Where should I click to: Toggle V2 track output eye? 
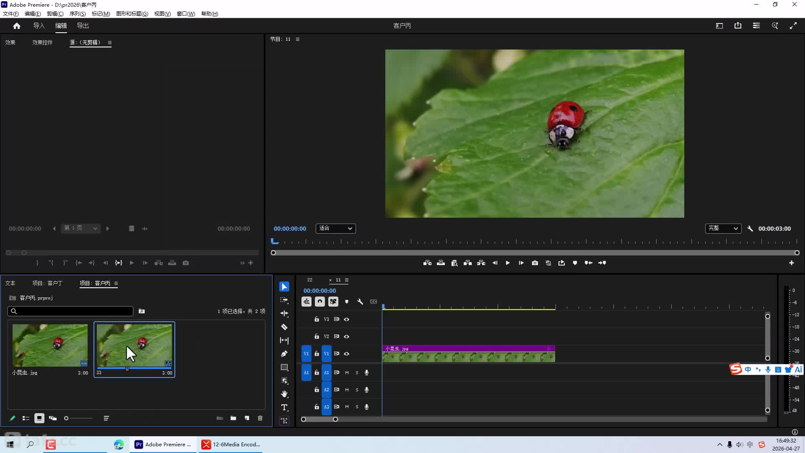coord(347,337)
